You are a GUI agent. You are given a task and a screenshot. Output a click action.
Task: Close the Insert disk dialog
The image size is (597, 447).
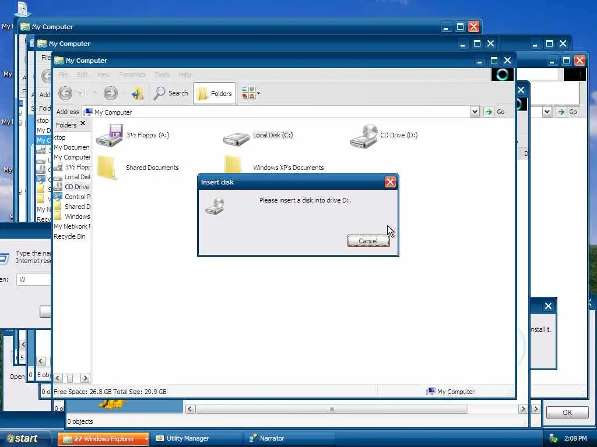tap(390, 182)
